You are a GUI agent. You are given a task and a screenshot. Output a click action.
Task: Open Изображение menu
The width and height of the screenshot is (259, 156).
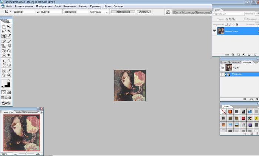tap(44, 6)
